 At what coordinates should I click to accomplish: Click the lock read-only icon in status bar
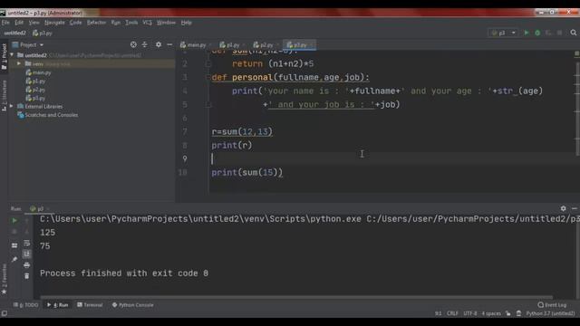coord(508,313)
